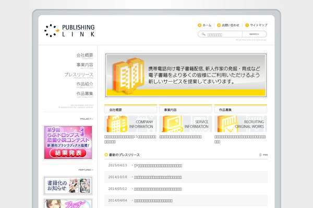The width and height of the screenshot is (313, 208).
Task: Click the 書籍化のお知らせ banner
Action: (68, 186)
